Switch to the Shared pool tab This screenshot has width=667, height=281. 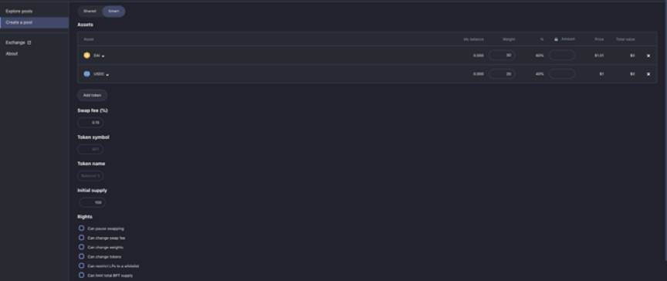click(x=90, y=11)
